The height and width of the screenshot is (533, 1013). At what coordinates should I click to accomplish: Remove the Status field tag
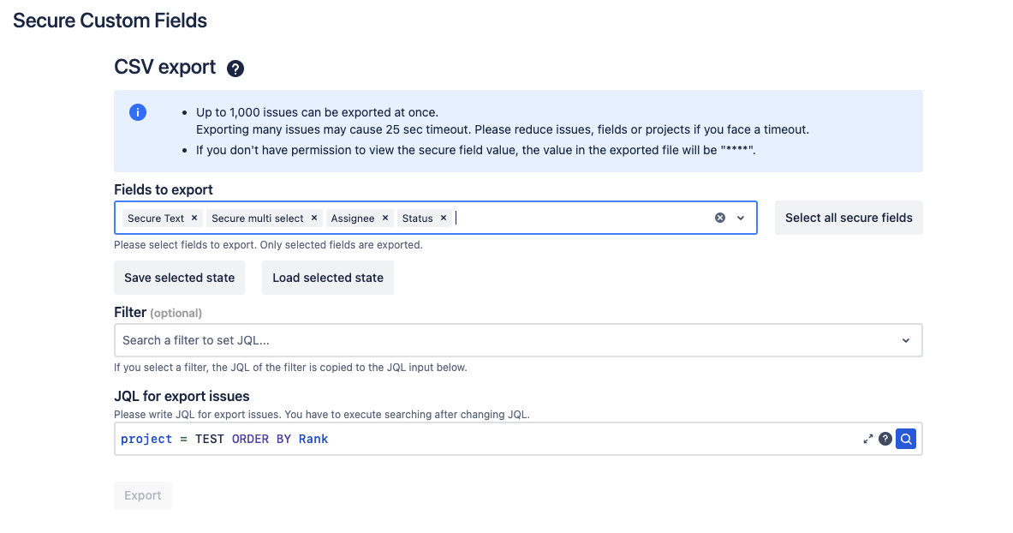coord(444,219)
